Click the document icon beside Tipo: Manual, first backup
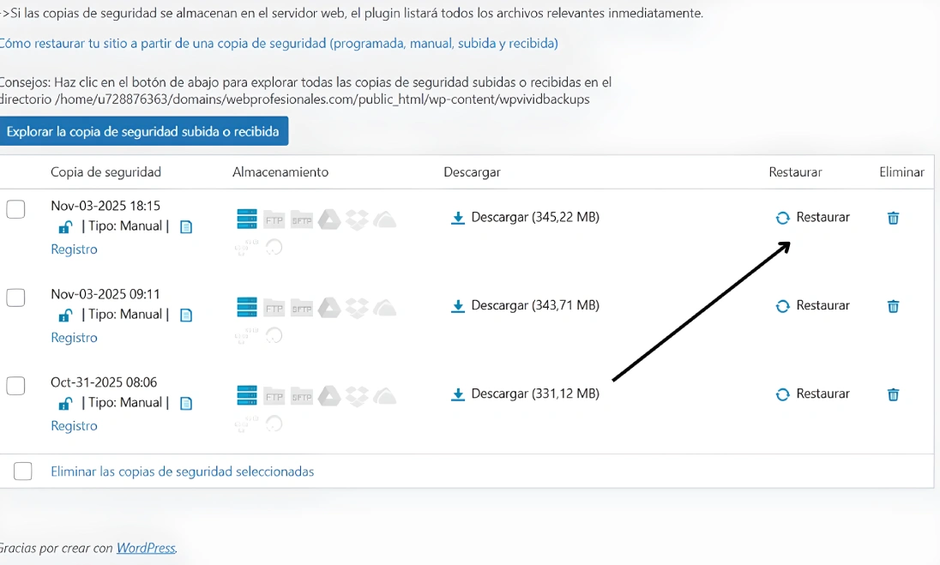940x565 pixels. coord(186,227)
